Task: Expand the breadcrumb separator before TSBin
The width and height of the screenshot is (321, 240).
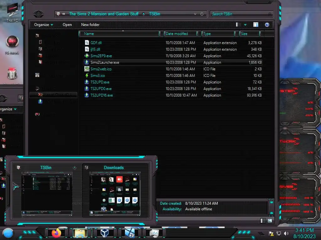Action: [144, 14]
